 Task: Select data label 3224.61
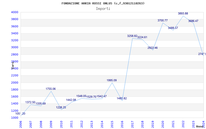[x=142, y=37]
